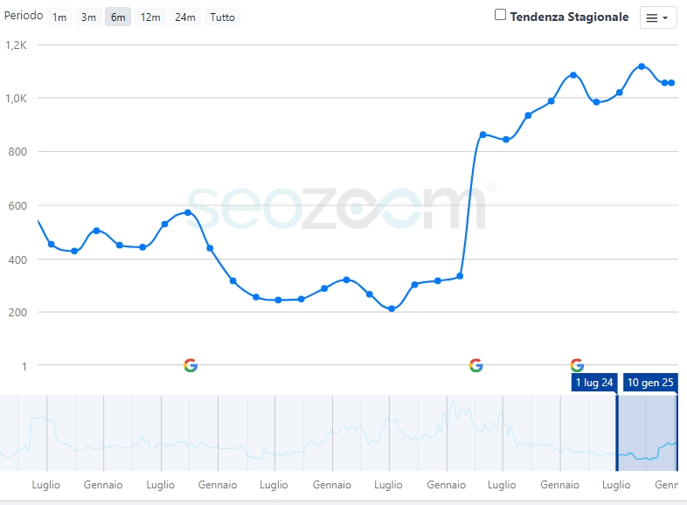Enable the Tendenza Stagionale checkbox

[501, 15]
